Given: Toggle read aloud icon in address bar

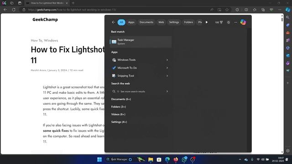Looking at the screenshot, I should tap(212, 10).
